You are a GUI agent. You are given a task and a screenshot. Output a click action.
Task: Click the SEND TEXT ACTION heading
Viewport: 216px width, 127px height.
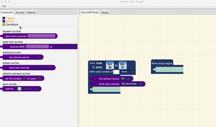13,42
